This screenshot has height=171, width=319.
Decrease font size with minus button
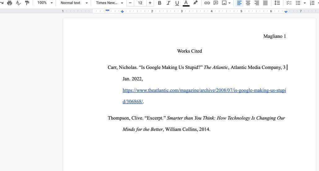130,3
